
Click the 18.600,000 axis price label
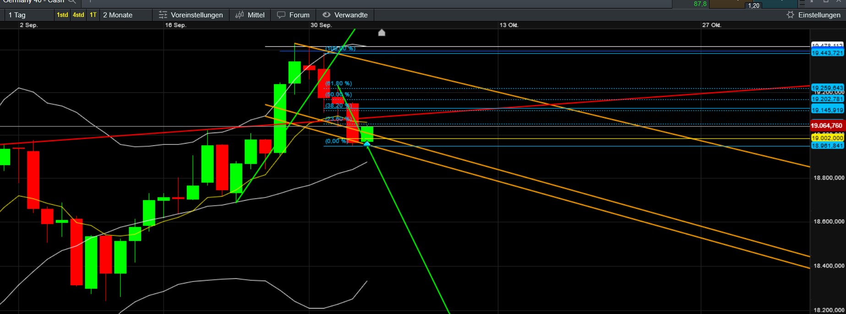pyautogui.click(x=829, y=222)
